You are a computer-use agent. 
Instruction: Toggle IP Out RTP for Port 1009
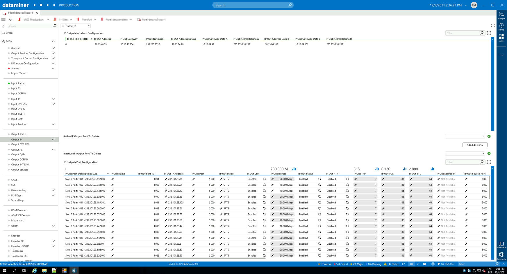(x=347, y=191)
